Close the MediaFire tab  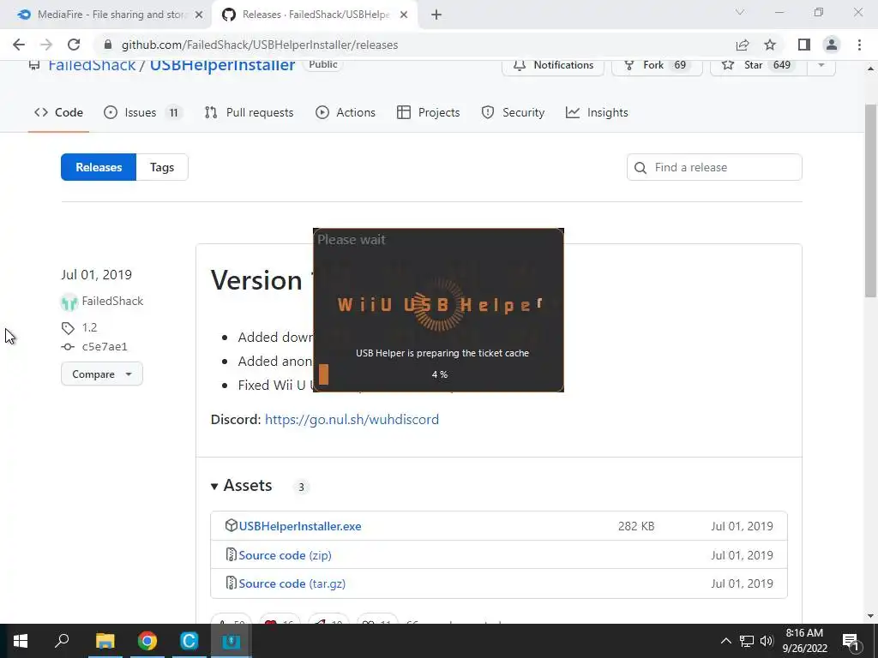click(199, 15)
